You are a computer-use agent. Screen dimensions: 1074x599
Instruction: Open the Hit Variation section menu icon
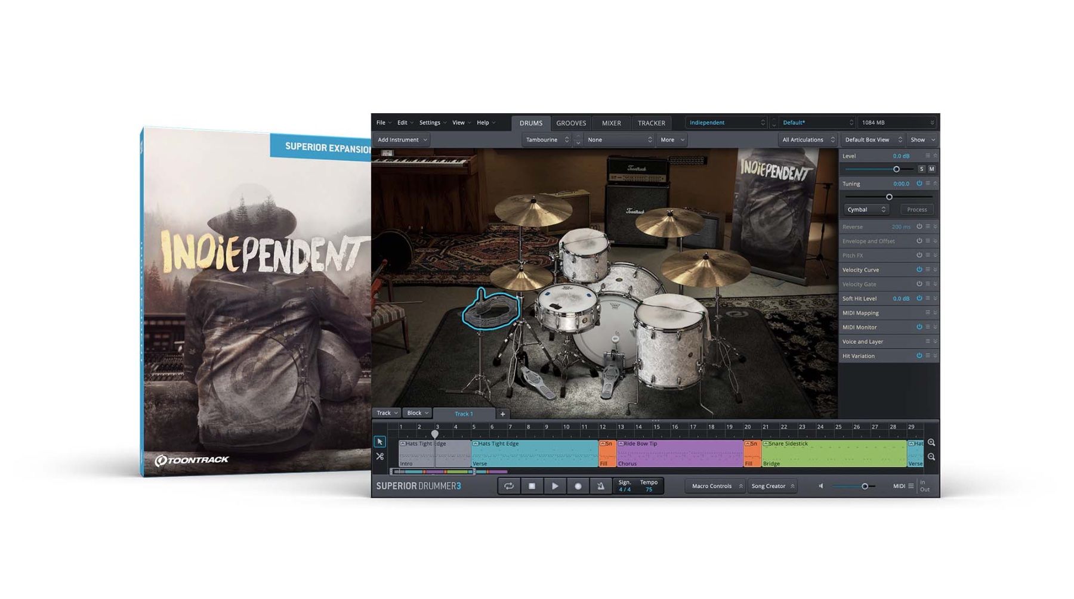(927, 356)
